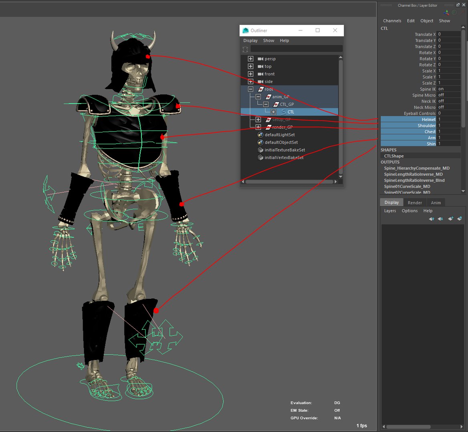The width and height of the screenshot is (468, 432).
Task: Click the side camera icon in Outliner
Action: point(260,82)
